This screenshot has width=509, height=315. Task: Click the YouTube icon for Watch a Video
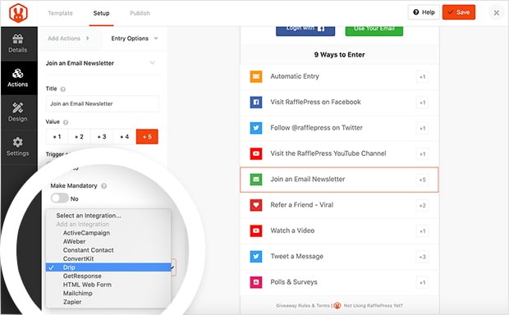pos(256,231)
